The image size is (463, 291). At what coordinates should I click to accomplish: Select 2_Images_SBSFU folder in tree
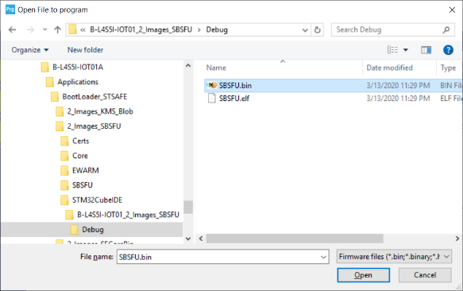94,126
